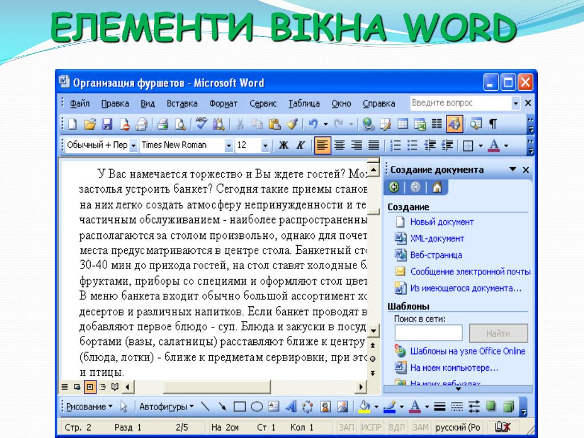The image size is (584, 438).
Task: Click the Copy icon in the standard toolbar
Action: (257, 124)
